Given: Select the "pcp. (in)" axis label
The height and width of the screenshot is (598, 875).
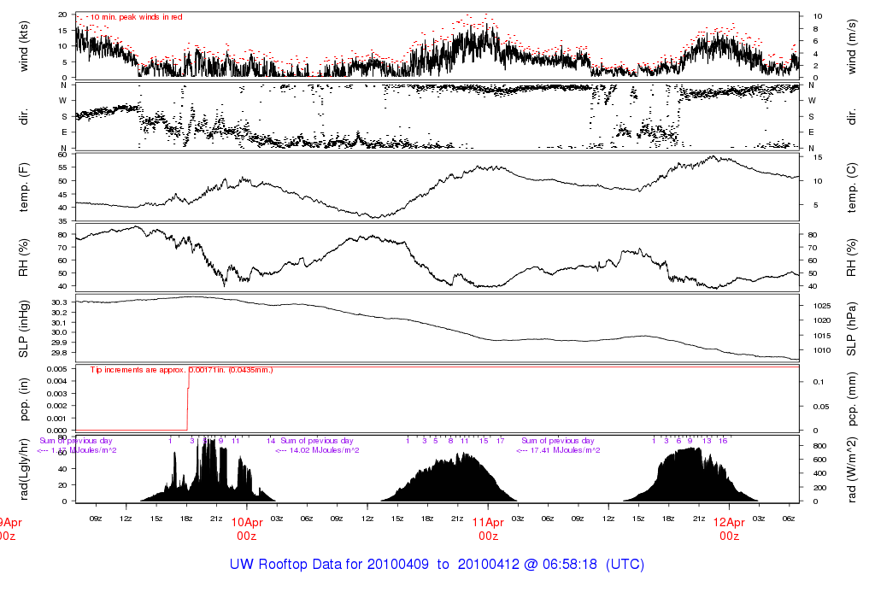Looking at the screenshot, I should [x=23, y=400].
